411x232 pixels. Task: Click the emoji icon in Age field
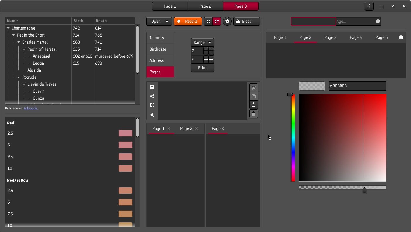378,21
